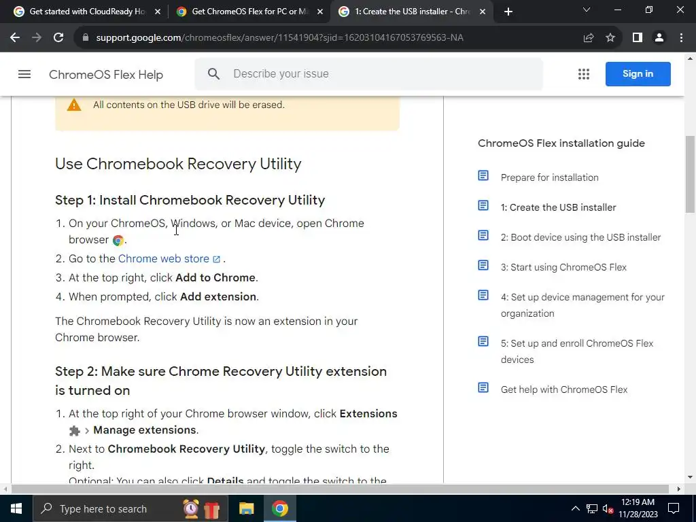Open the Windows Start menu
Viewport: 696px width, 522px height.
[x=16, y=508]
